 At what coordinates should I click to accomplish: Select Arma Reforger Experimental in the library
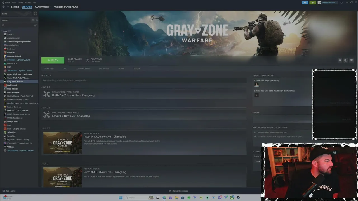20,42
